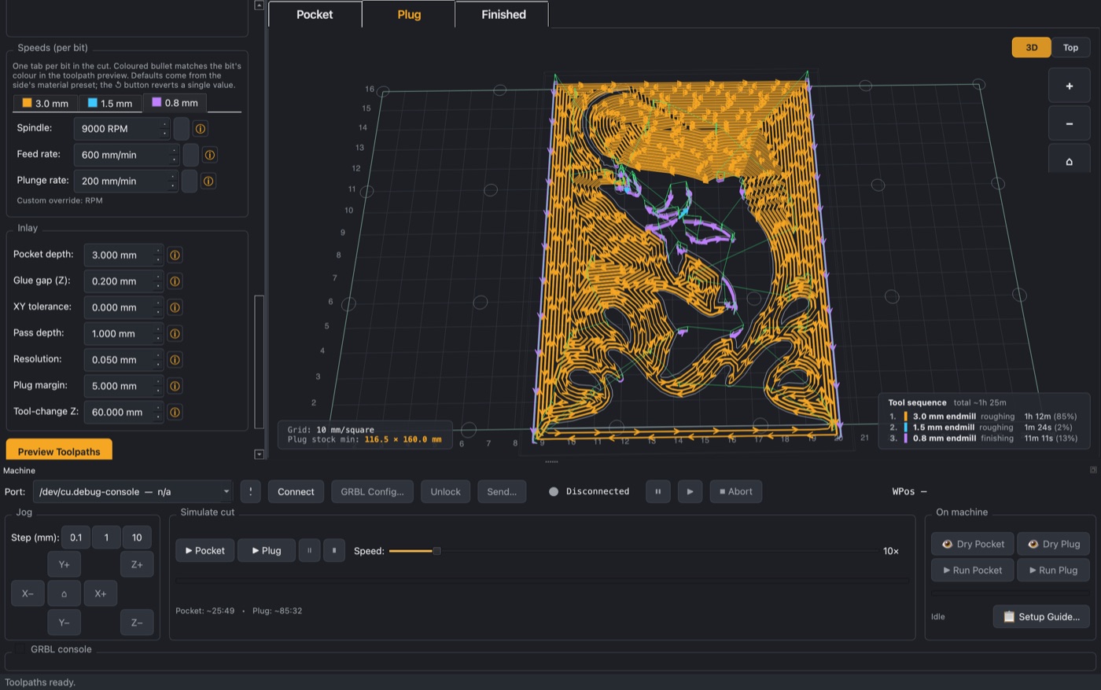Home the machine from Jog pad
The height and width of the screenshot is (690, 1101).
(64, 593)
